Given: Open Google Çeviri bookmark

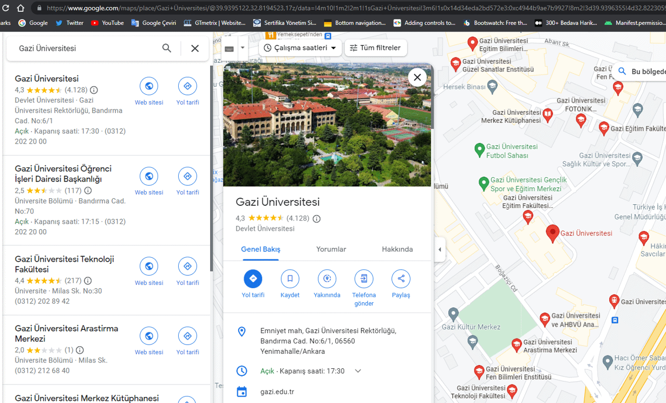Looking at the screenshot, I should pos(154,23).
